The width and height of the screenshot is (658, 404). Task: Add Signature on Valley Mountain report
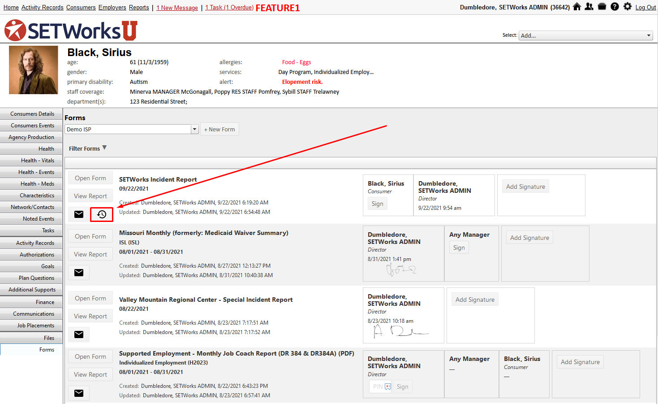click(475, 300)
